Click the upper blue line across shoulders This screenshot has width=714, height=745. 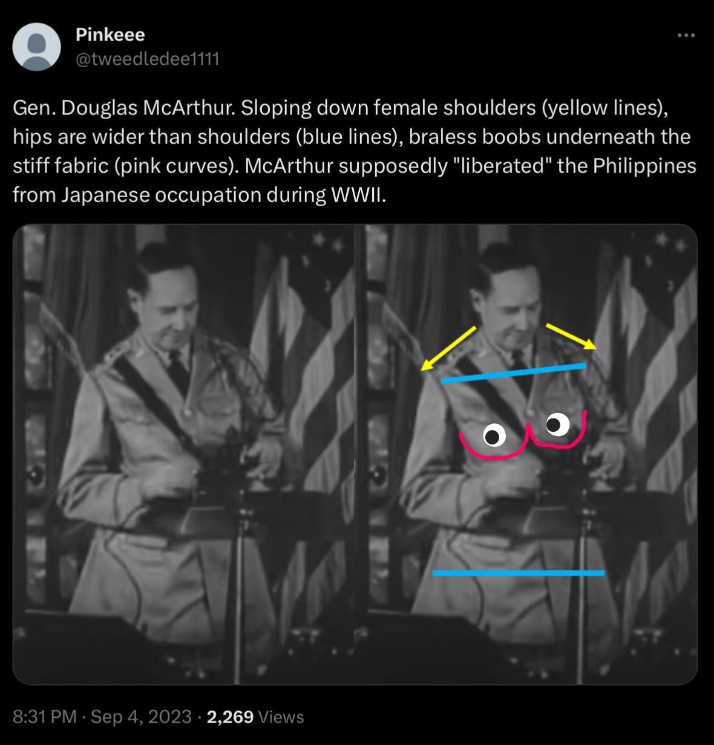coord(513,373)
